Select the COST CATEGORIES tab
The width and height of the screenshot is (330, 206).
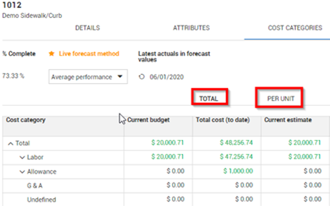tap(295, 28)
